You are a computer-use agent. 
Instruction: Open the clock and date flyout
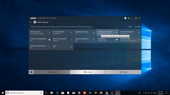[x=160, y=93]
